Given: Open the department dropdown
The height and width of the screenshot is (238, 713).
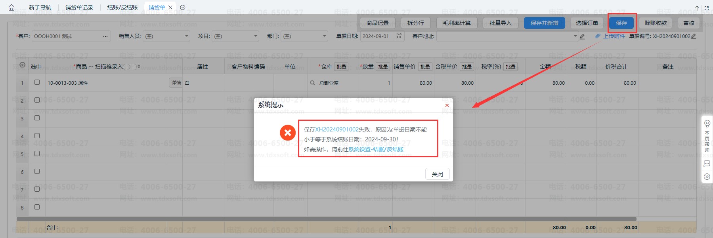Looking at the screenshot, I should [325, 36].
